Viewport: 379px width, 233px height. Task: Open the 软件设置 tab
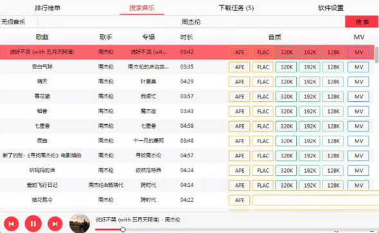coord(331,8)
